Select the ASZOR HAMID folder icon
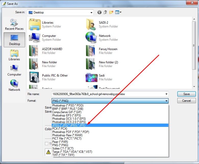The width and height of the screenshot is (199, 164). click(x=34, y=51)
